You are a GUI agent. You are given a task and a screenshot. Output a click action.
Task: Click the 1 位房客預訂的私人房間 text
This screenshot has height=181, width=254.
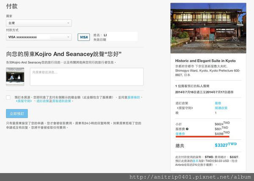point(192,86)
